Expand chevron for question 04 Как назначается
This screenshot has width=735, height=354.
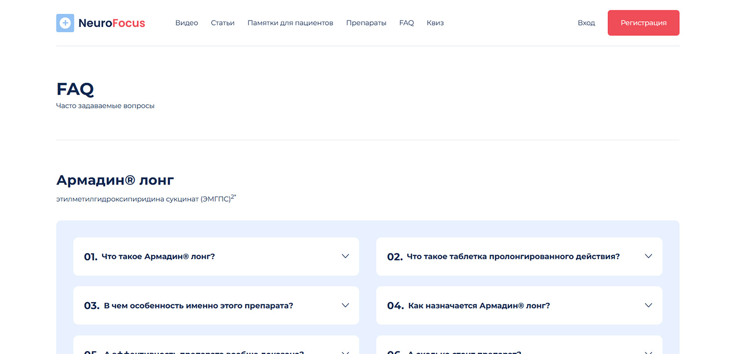(x=648, y=306)
